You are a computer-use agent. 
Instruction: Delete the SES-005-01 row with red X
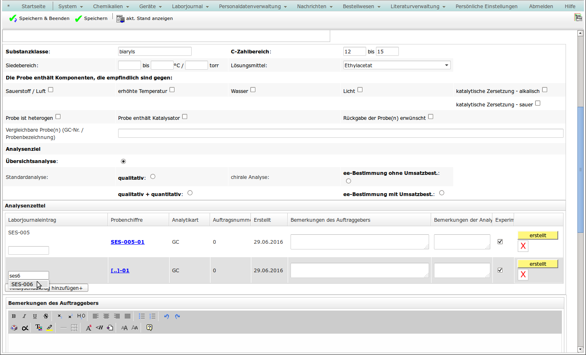523,246
